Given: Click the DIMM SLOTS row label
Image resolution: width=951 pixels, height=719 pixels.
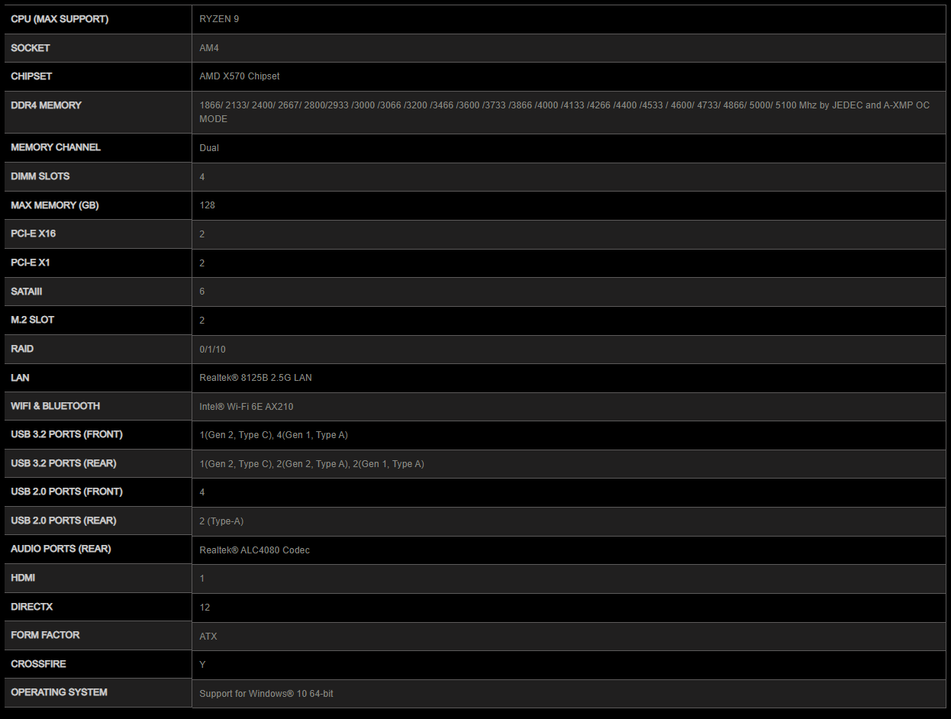Looking at the screenshot, I should 40,176.
